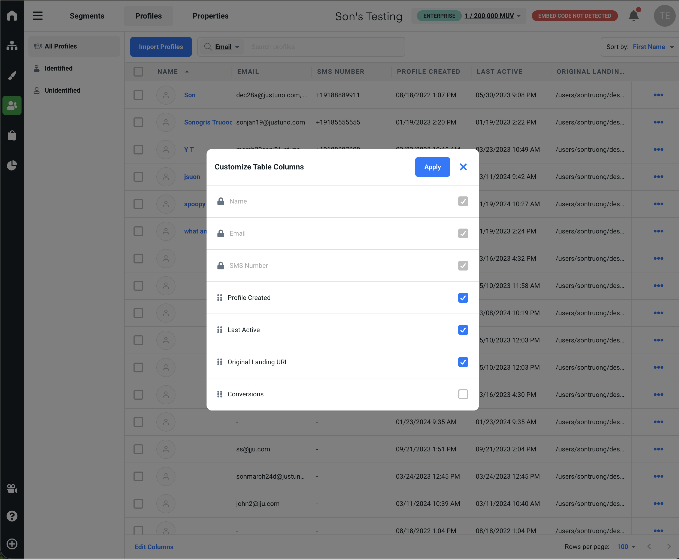Click the email cell "sonmarch24d@justun..."
Viewport: 679px width, 559px height.
tap(270, 476)
